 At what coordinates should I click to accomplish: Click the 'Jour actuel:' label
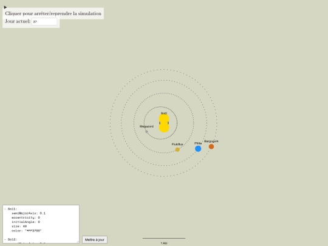[18, 21]
